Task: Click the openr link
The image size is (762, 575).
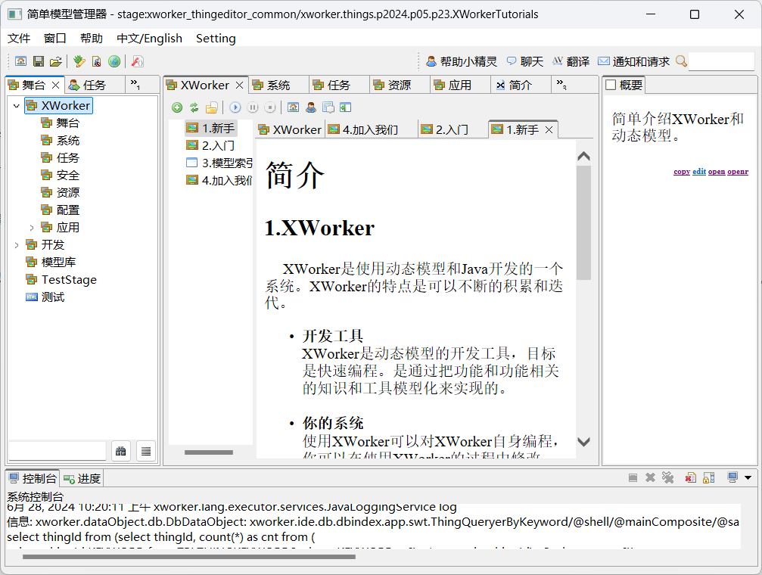Action: [738, 171]
